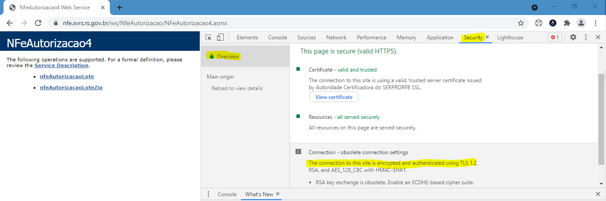Switch to the Network tab

coord(336,38)
